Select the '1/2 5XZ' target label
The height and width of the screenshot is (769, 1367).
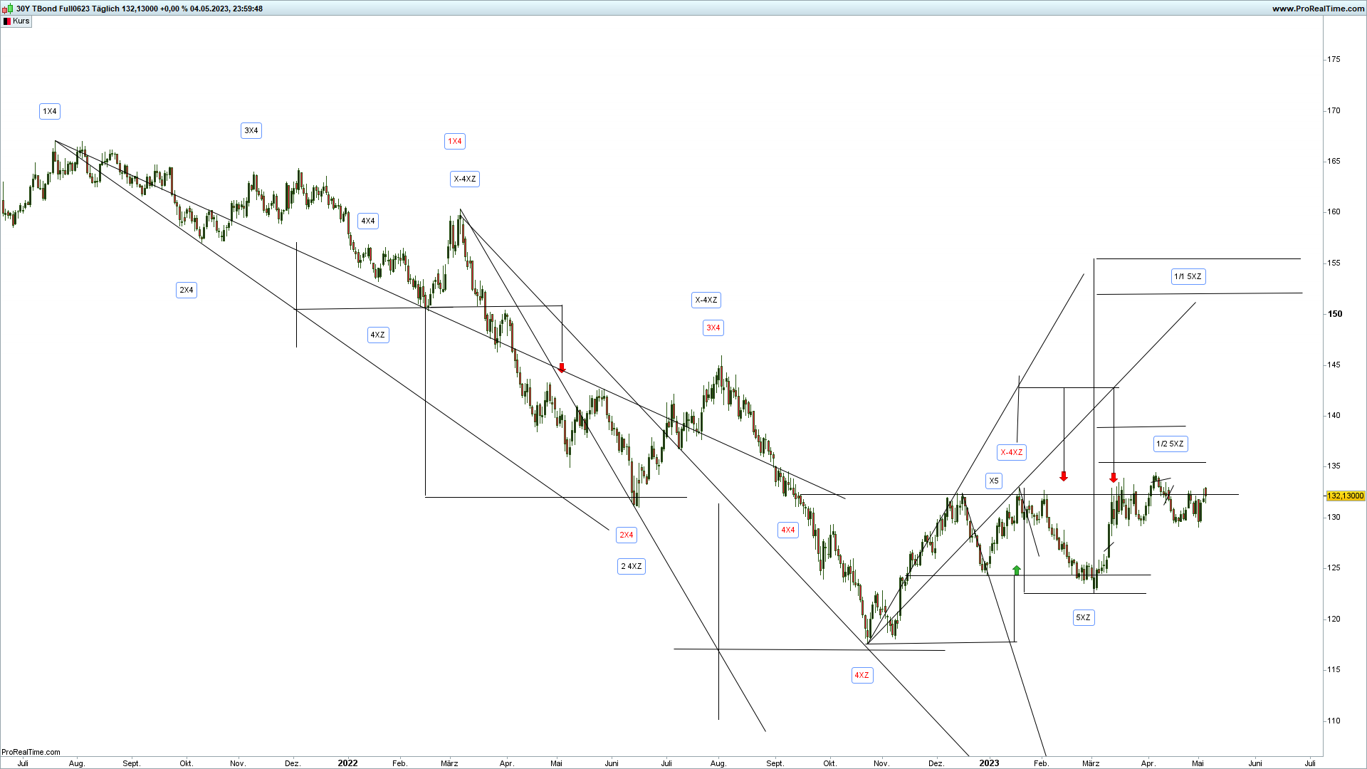[1170, 444]
